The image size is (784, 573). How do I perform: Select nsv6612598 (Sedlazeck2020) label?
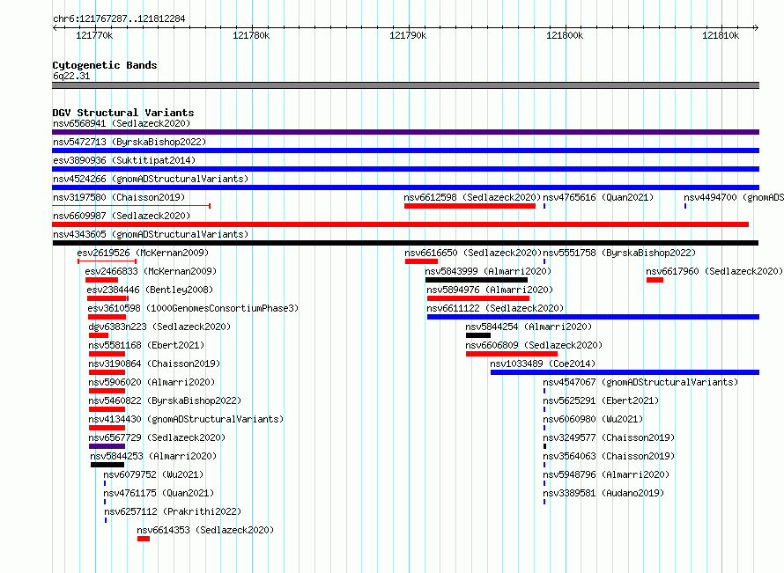[472, 197]
